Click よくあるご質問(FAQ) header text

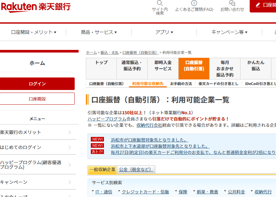click(x=194, y=9)
